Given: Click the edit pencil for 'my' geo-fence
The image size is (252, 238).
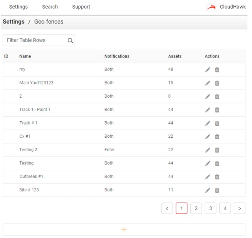Looking at the screenshot, I should [x=208, y=70].
